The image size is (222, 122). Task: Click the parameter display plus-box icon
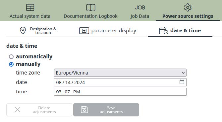pyautogui.click(x=84, y=31)
